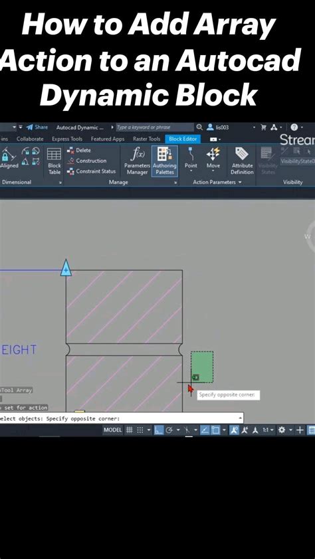Click the search magnifier icon

tap(200, 127)
